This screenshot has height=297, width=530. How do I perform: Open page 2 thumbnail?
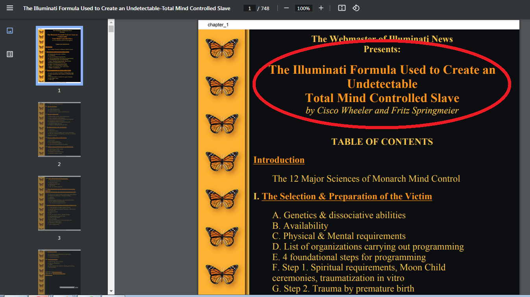[x=59, y=129]
